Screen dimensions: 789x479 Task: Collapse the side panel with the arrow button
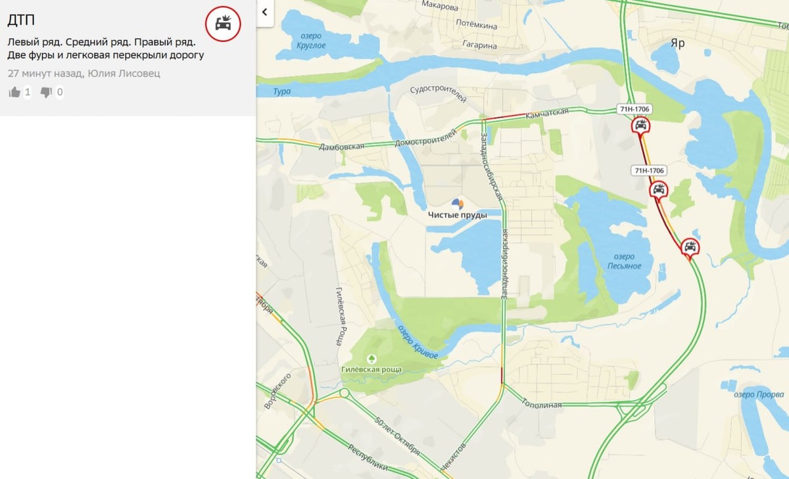pos(265,12)
